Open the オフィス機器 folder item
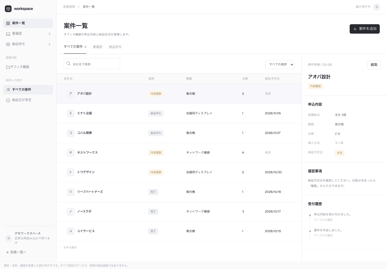Viewport: 387px width, 269px height. (28, 67)
